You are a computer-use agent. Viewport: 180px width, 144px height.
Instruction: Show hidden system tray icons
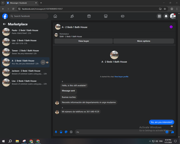tap(150, 141)
